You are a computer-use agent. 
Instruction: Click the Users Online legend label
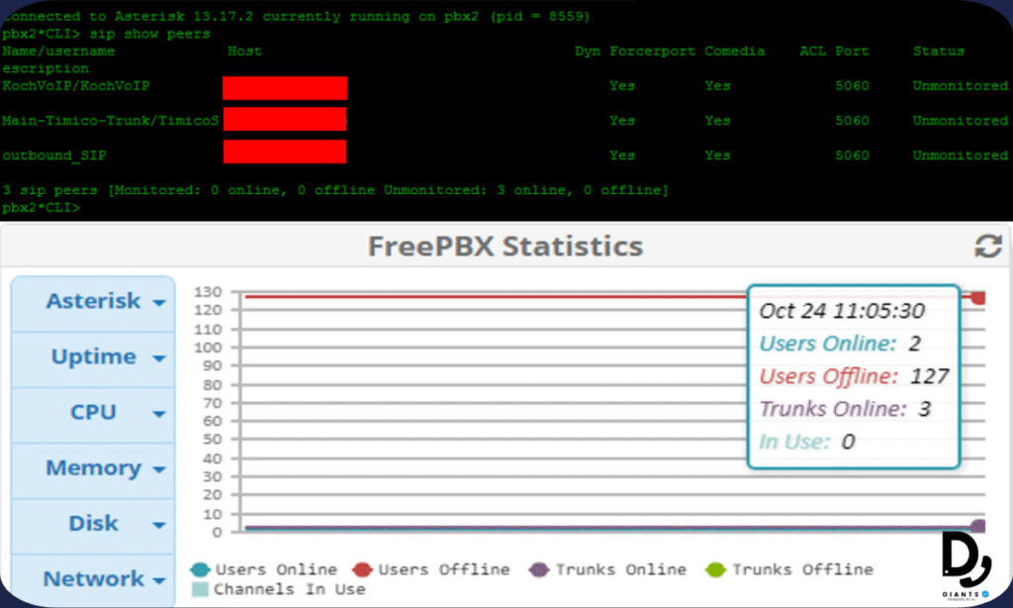tap(276, 569)
